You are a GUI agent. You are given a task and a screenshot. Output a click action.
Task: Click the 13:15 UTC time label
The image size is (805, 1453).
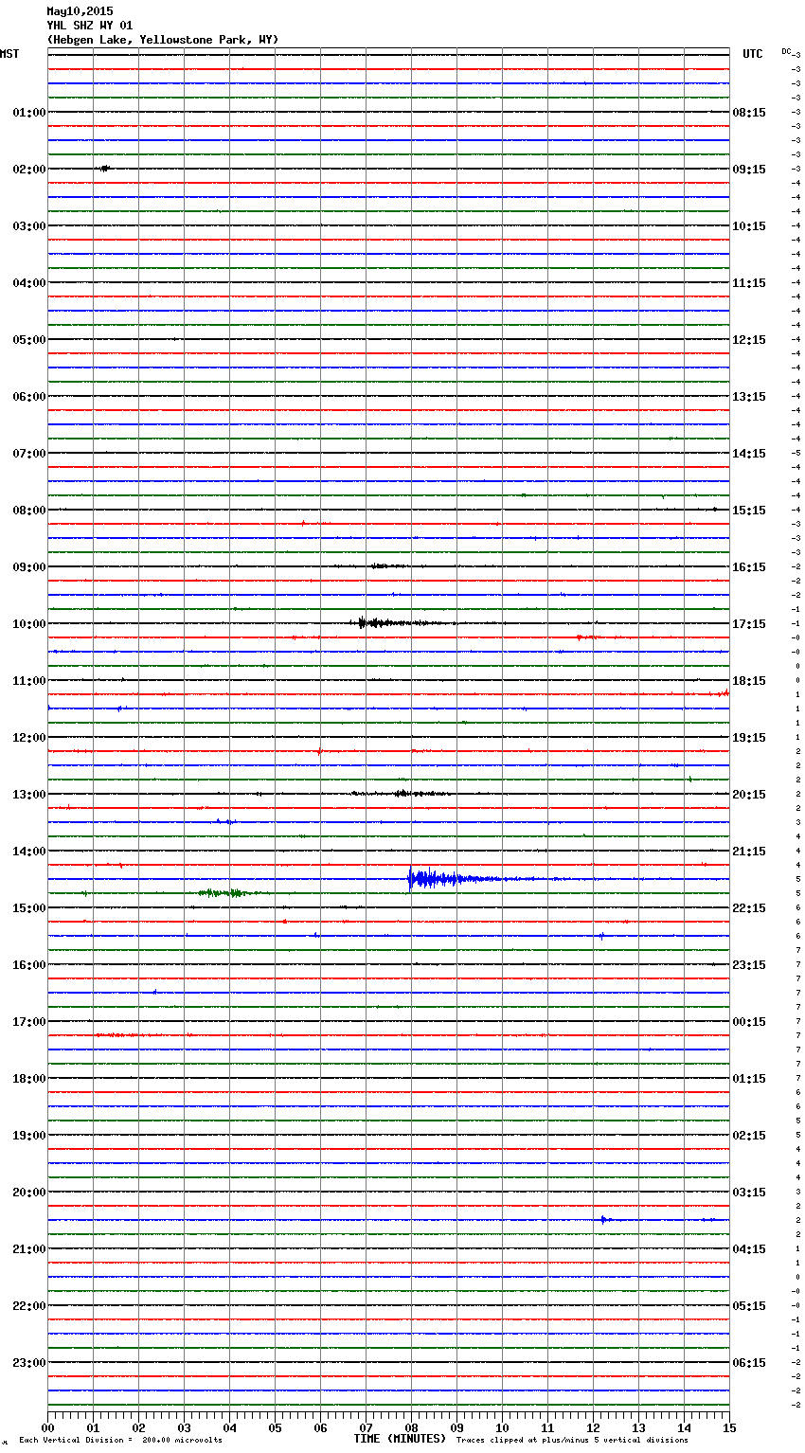pos(749,397)
